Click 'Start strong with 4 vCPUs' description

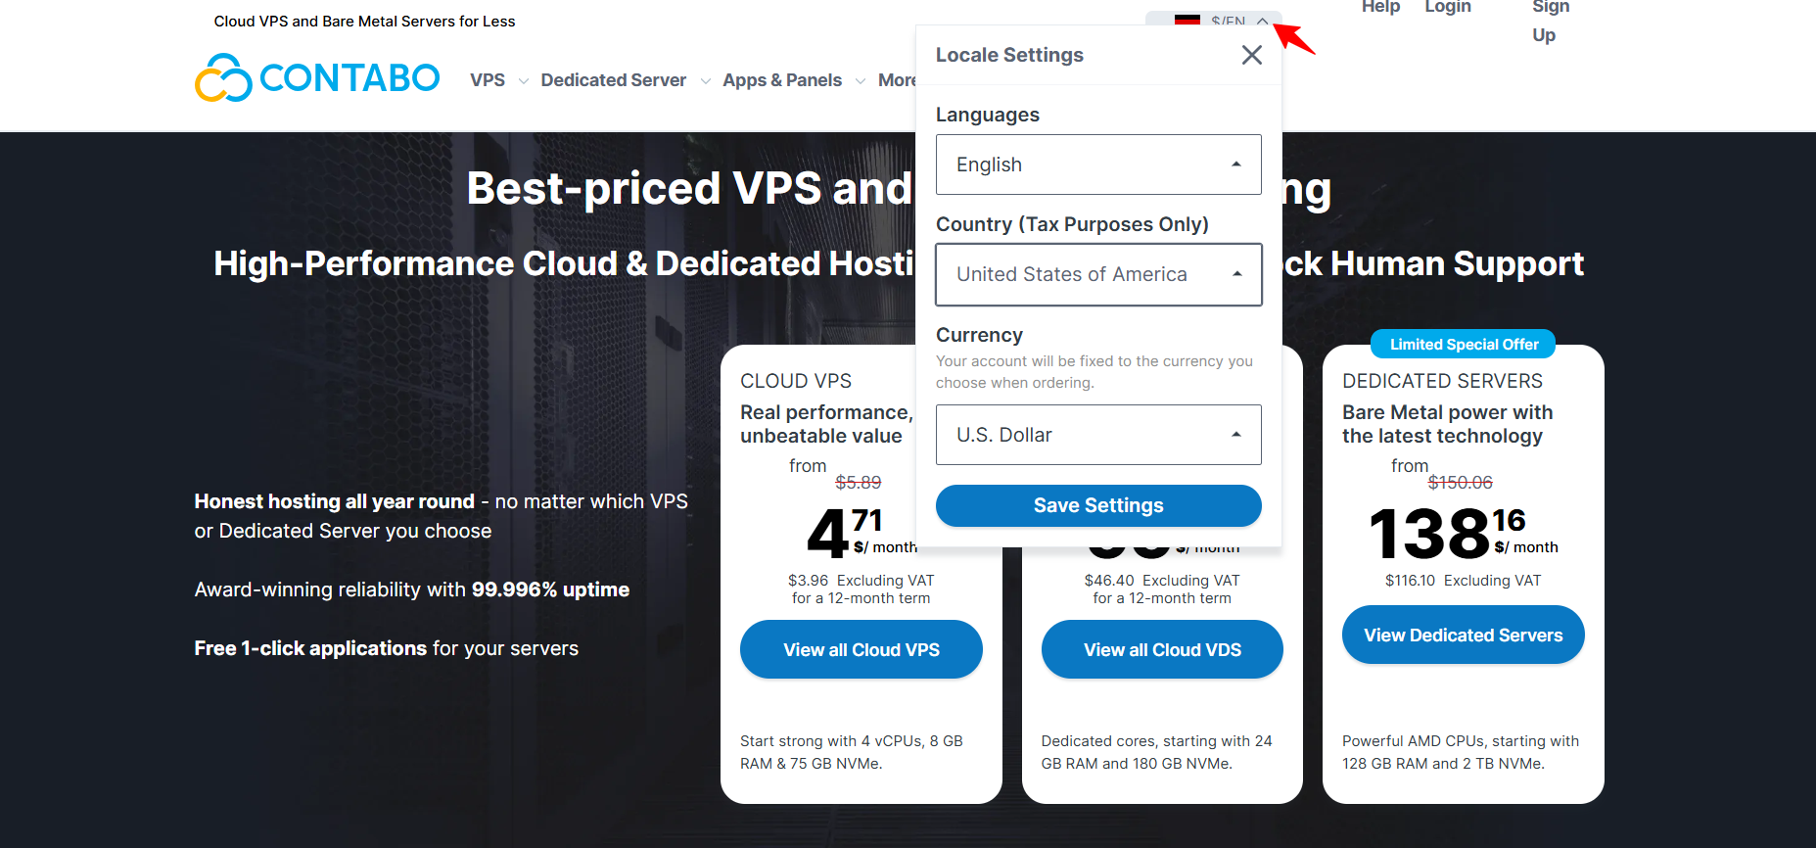coord(852,752)
